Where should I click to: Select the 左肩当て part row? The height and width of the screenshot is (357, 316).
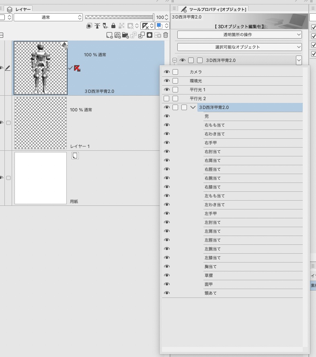pyautogui.click(x=253, y=231)
